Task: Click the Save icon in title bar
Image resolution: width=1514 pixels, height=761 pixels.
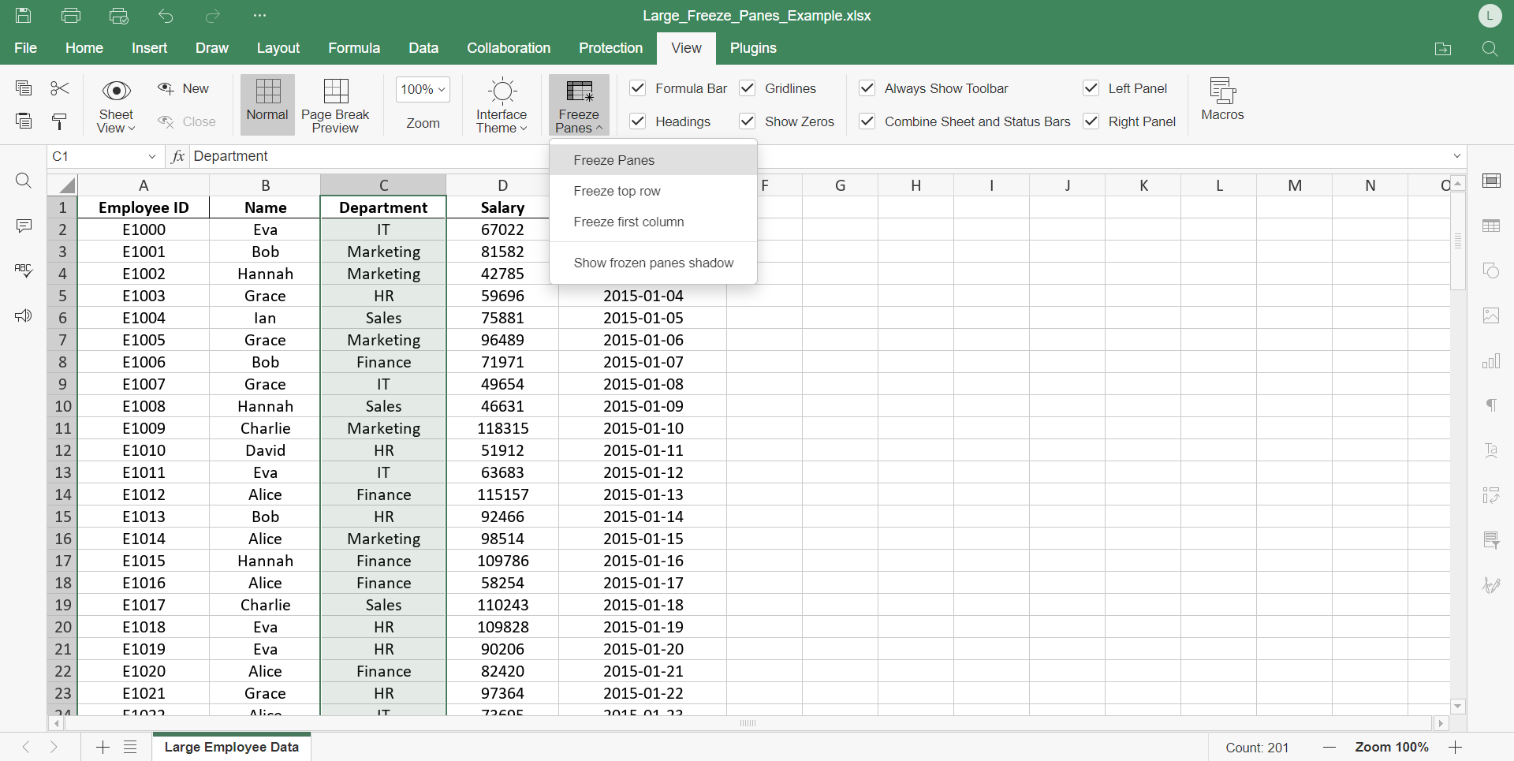Action: point(24,16)
